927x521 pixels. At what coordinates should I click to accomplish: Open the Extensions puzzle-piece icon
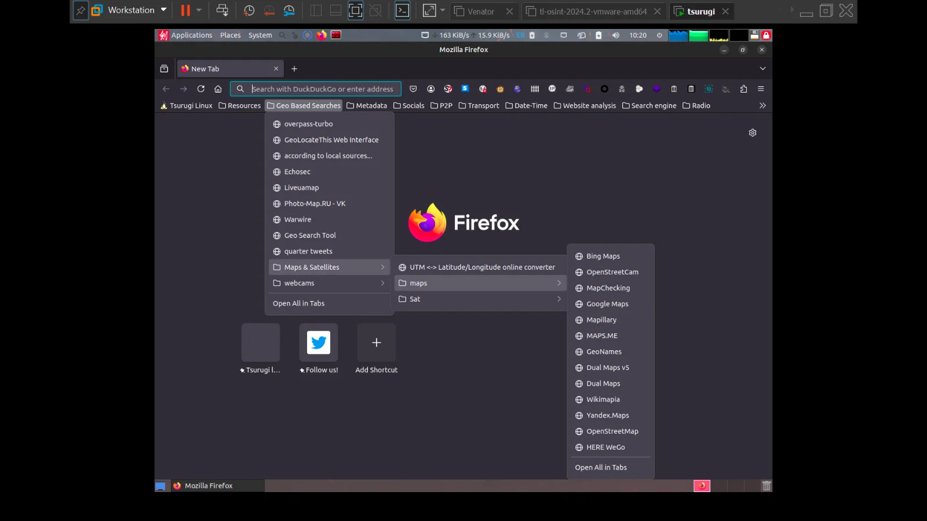tap(743, 89)
